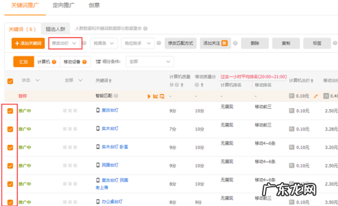Uncheck the checkbox for 复古台灯 民国 老上海 row
The image size is (338, 206).
pyautogui.click(x=10, y=184)
